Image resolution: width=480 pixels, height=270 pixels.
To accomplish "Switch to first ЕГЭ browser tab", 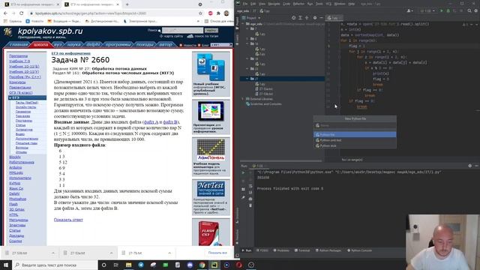I will click(x=31, y=4).
